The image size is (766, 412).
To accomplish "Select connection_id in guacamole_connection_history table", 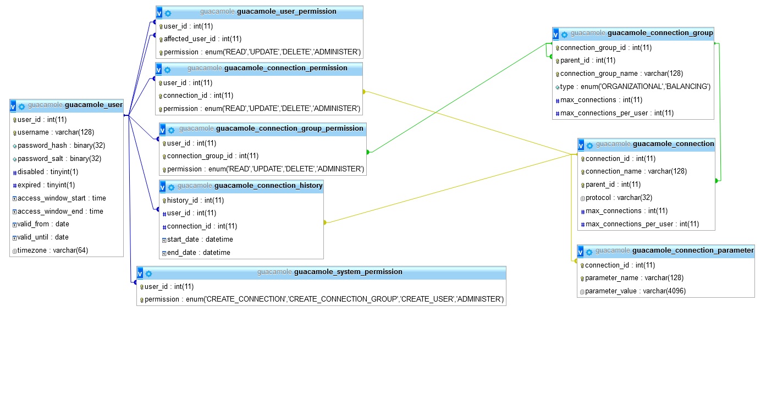I will 241,226.
